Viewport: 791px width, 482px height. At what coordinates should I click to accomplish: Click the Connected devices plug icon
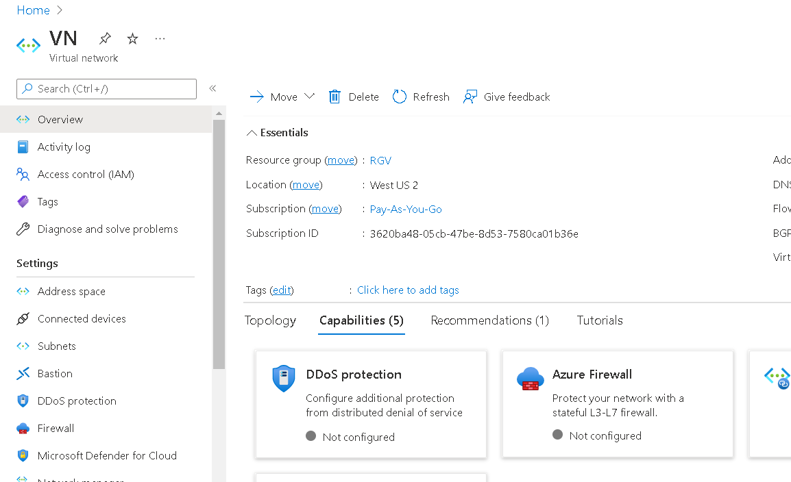[x=23, y=319]
